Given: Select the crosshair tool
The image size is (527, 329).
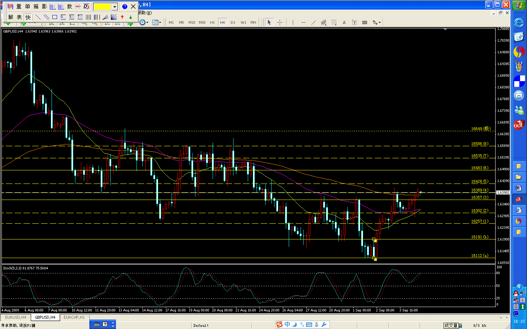Looking at the screenshot, I should coord(280,23).
